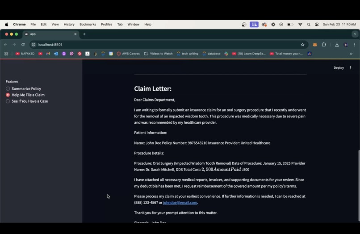Open the View menu
Screen dimensions: 360x234
(x=55, y=25)
